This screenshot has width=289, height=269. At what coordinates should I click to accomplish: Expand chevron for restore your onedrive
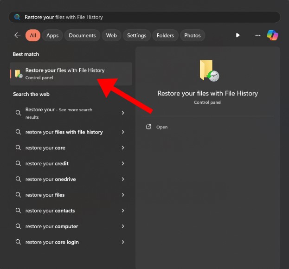point(123,179)
